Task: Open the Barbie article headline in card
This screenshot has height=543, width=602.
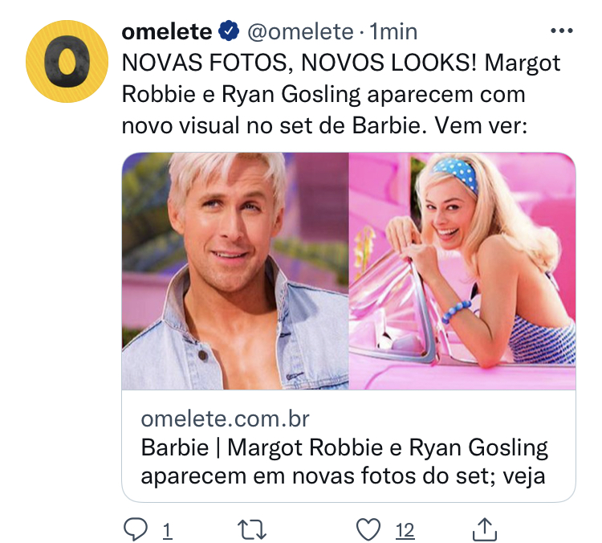Action: [x=344, y=447]
